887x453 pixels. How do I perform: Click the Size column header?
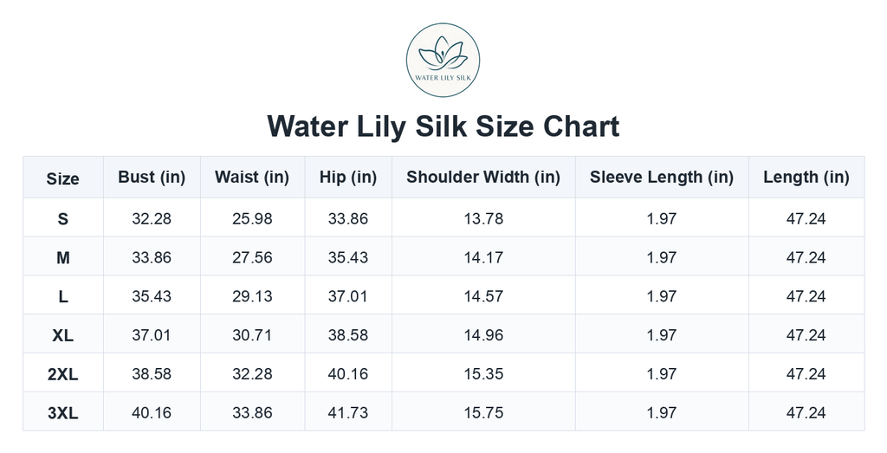[x=62, y=178]
